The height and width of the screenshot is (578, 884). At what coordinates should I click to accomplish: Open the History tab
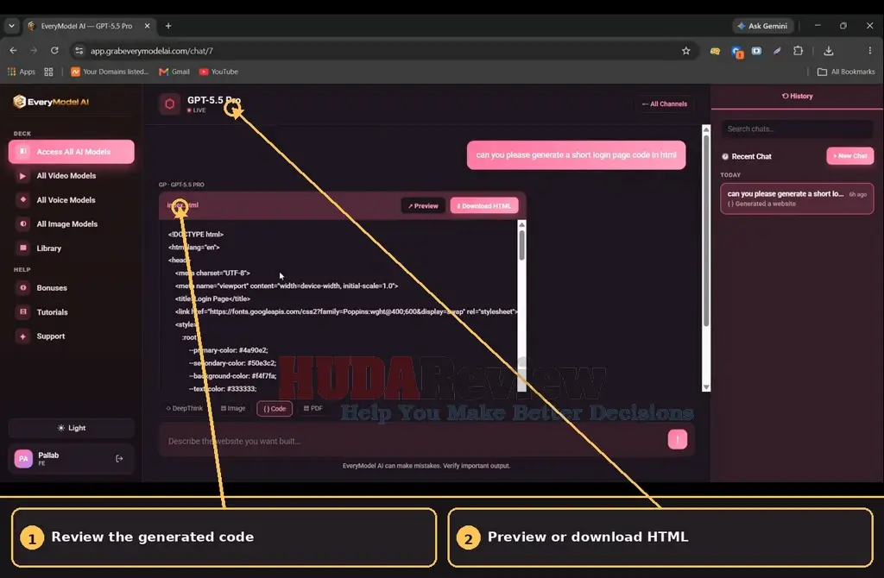point(797,97)
